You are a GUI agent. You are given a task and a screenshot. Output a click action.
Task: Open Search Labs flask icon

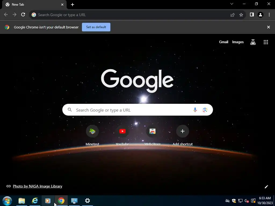coord(253,42)
